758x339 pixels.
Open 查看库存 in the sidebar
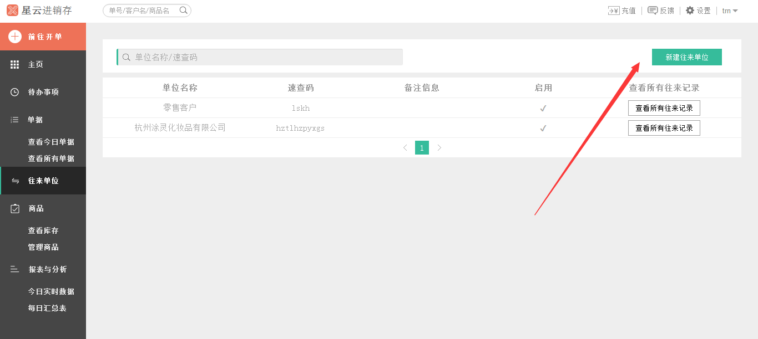(x=43, y=230)
